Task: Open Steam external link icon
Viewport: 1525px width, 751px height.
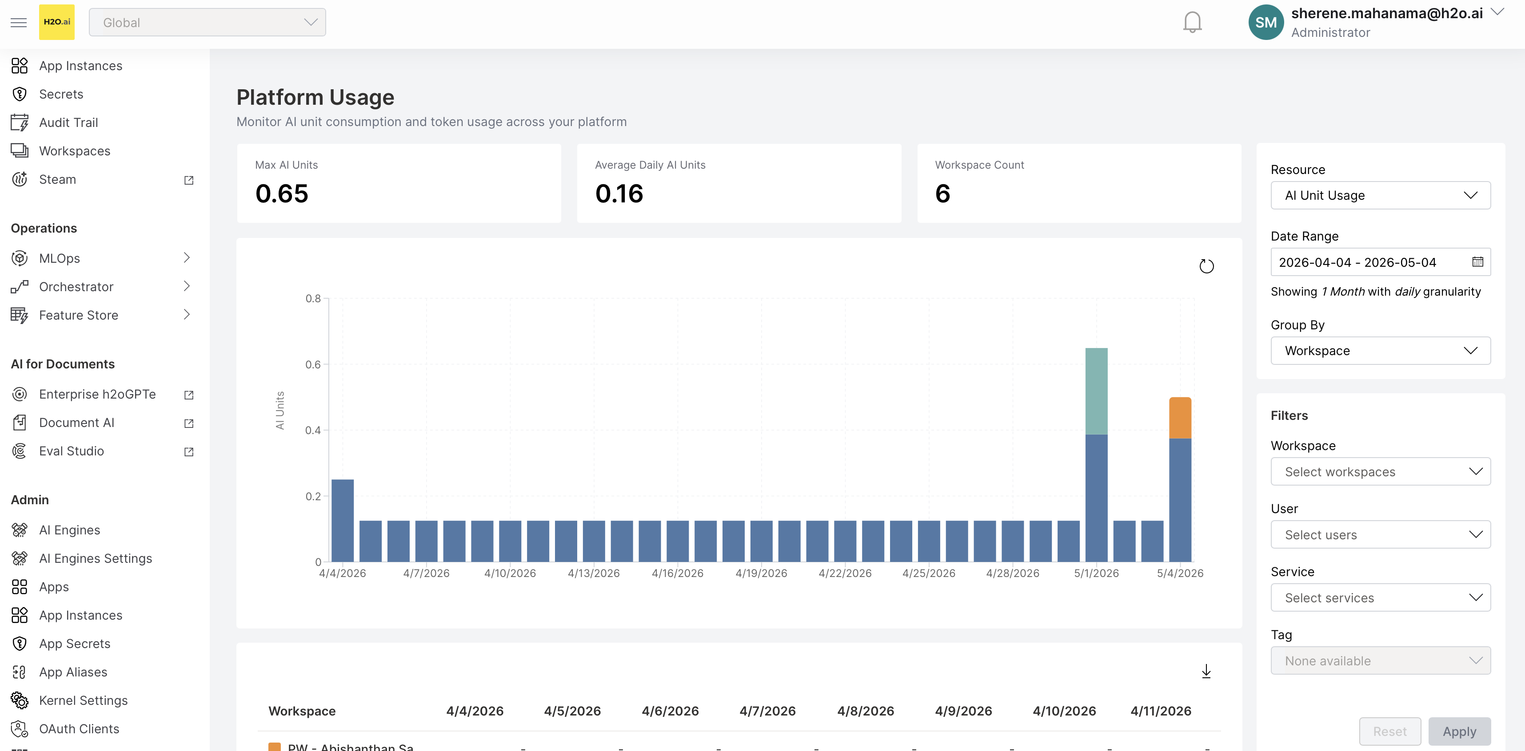Action: 189,180
